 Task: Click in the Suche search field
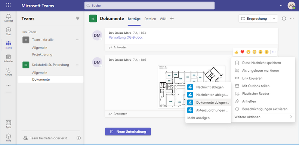pos(149,6)
